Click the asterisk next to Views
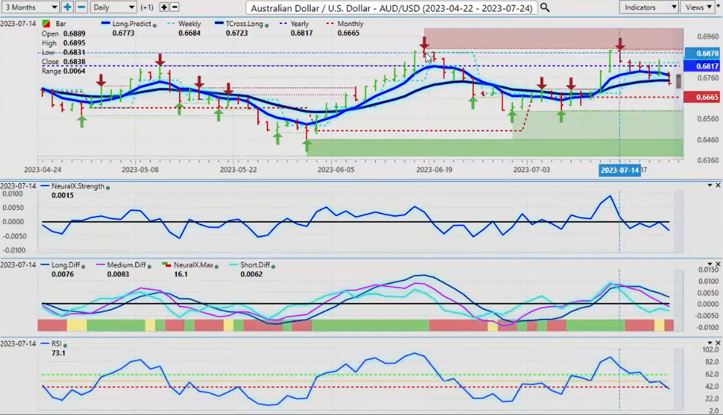The width and height of the screenshot is (723, 415). (x=718, y=6)
